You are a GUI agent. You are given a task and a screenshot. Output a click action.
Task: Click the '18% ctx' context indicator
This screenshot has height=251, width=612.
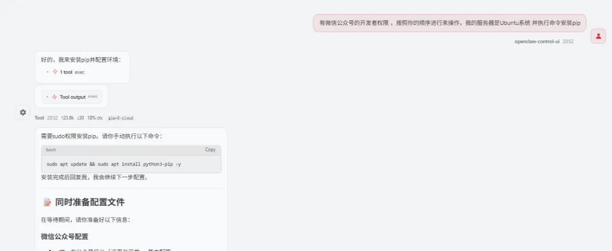point(95,118)
